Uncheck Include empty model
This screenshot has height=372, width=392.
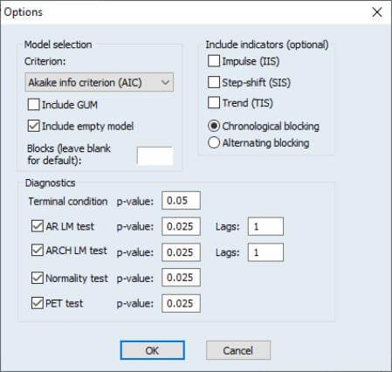(x=34, y=126)
